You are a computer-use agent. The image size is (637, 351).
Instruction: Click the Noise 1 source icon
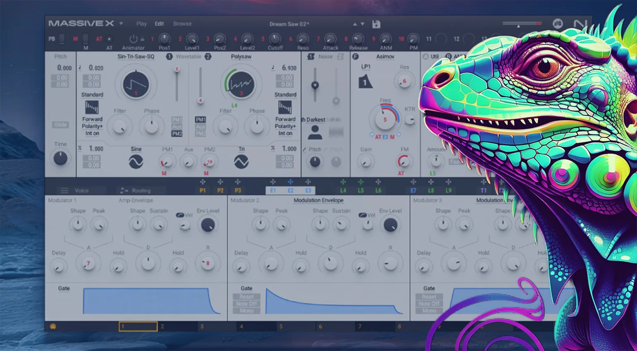pos(311,57)
